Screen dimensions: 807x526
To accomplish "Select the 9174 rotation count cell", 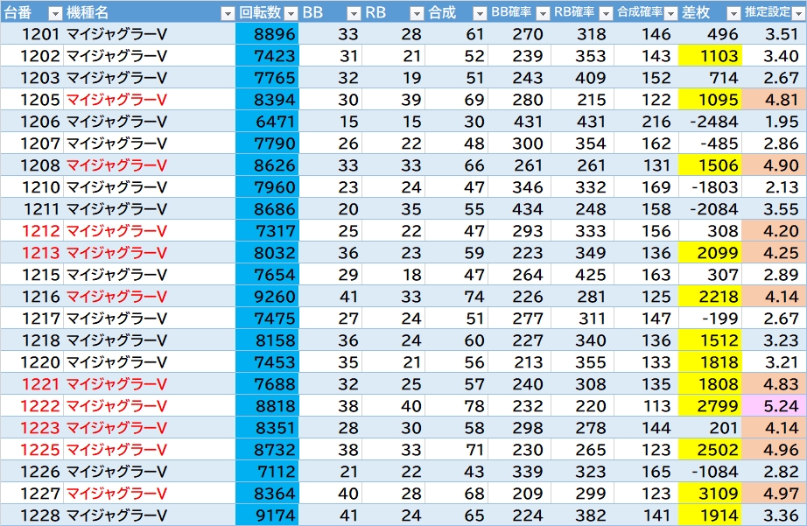I will pyautogui.click(x=267, y=515).
